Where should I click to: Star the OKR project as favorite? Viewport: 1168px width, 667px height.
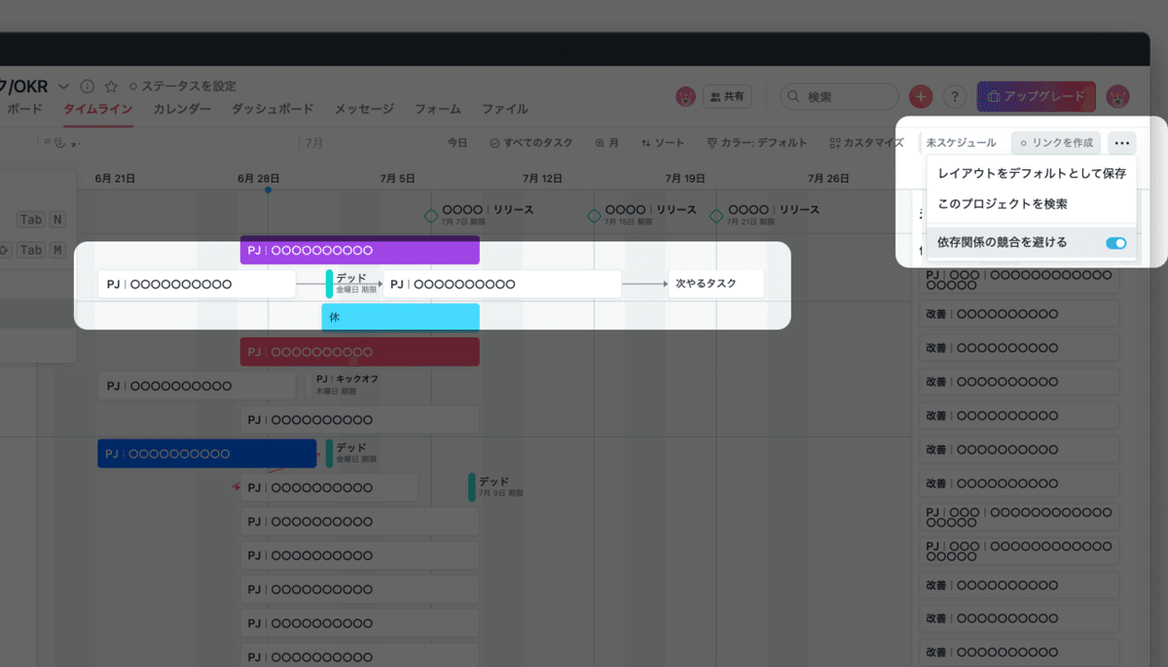[111, 86]
